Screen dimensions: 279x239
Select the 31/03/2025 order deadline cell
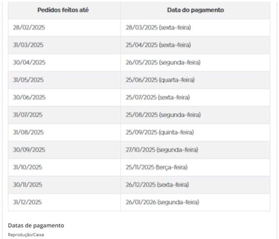click(x=29, y=45)
